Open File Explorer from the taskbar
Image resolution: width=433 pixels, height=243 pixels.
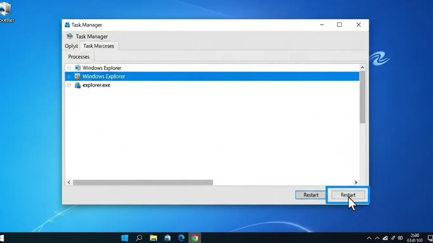(153, 238)
